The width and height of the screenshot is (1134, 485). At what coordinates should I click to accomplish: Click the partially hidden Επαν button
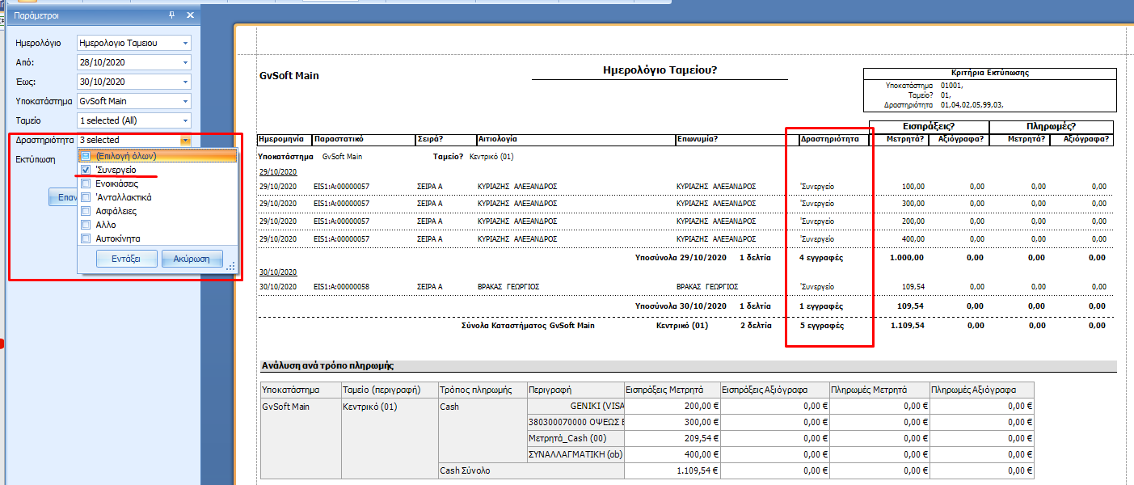pos(62,197)
